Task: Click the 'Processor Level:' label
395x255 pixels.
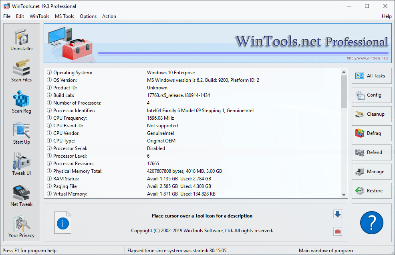Action: (x=70, y=156)
